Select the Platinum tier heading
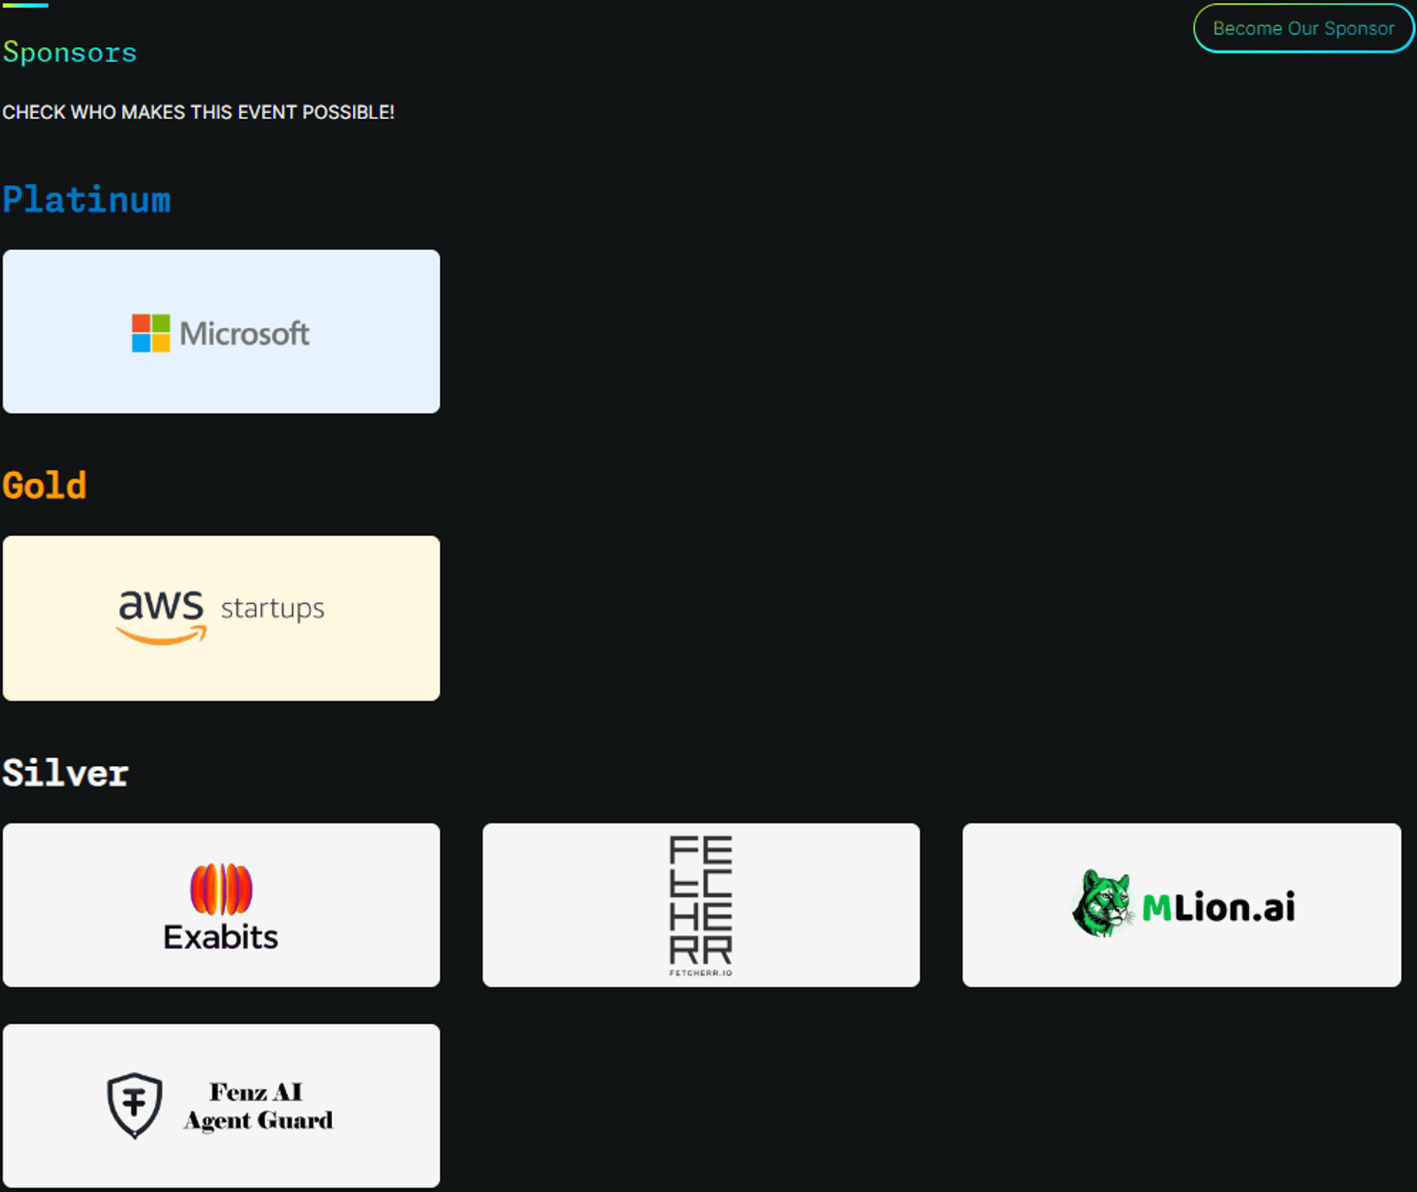The width and height of the screenshot is (1417, 1192). [x=87, y=200]
